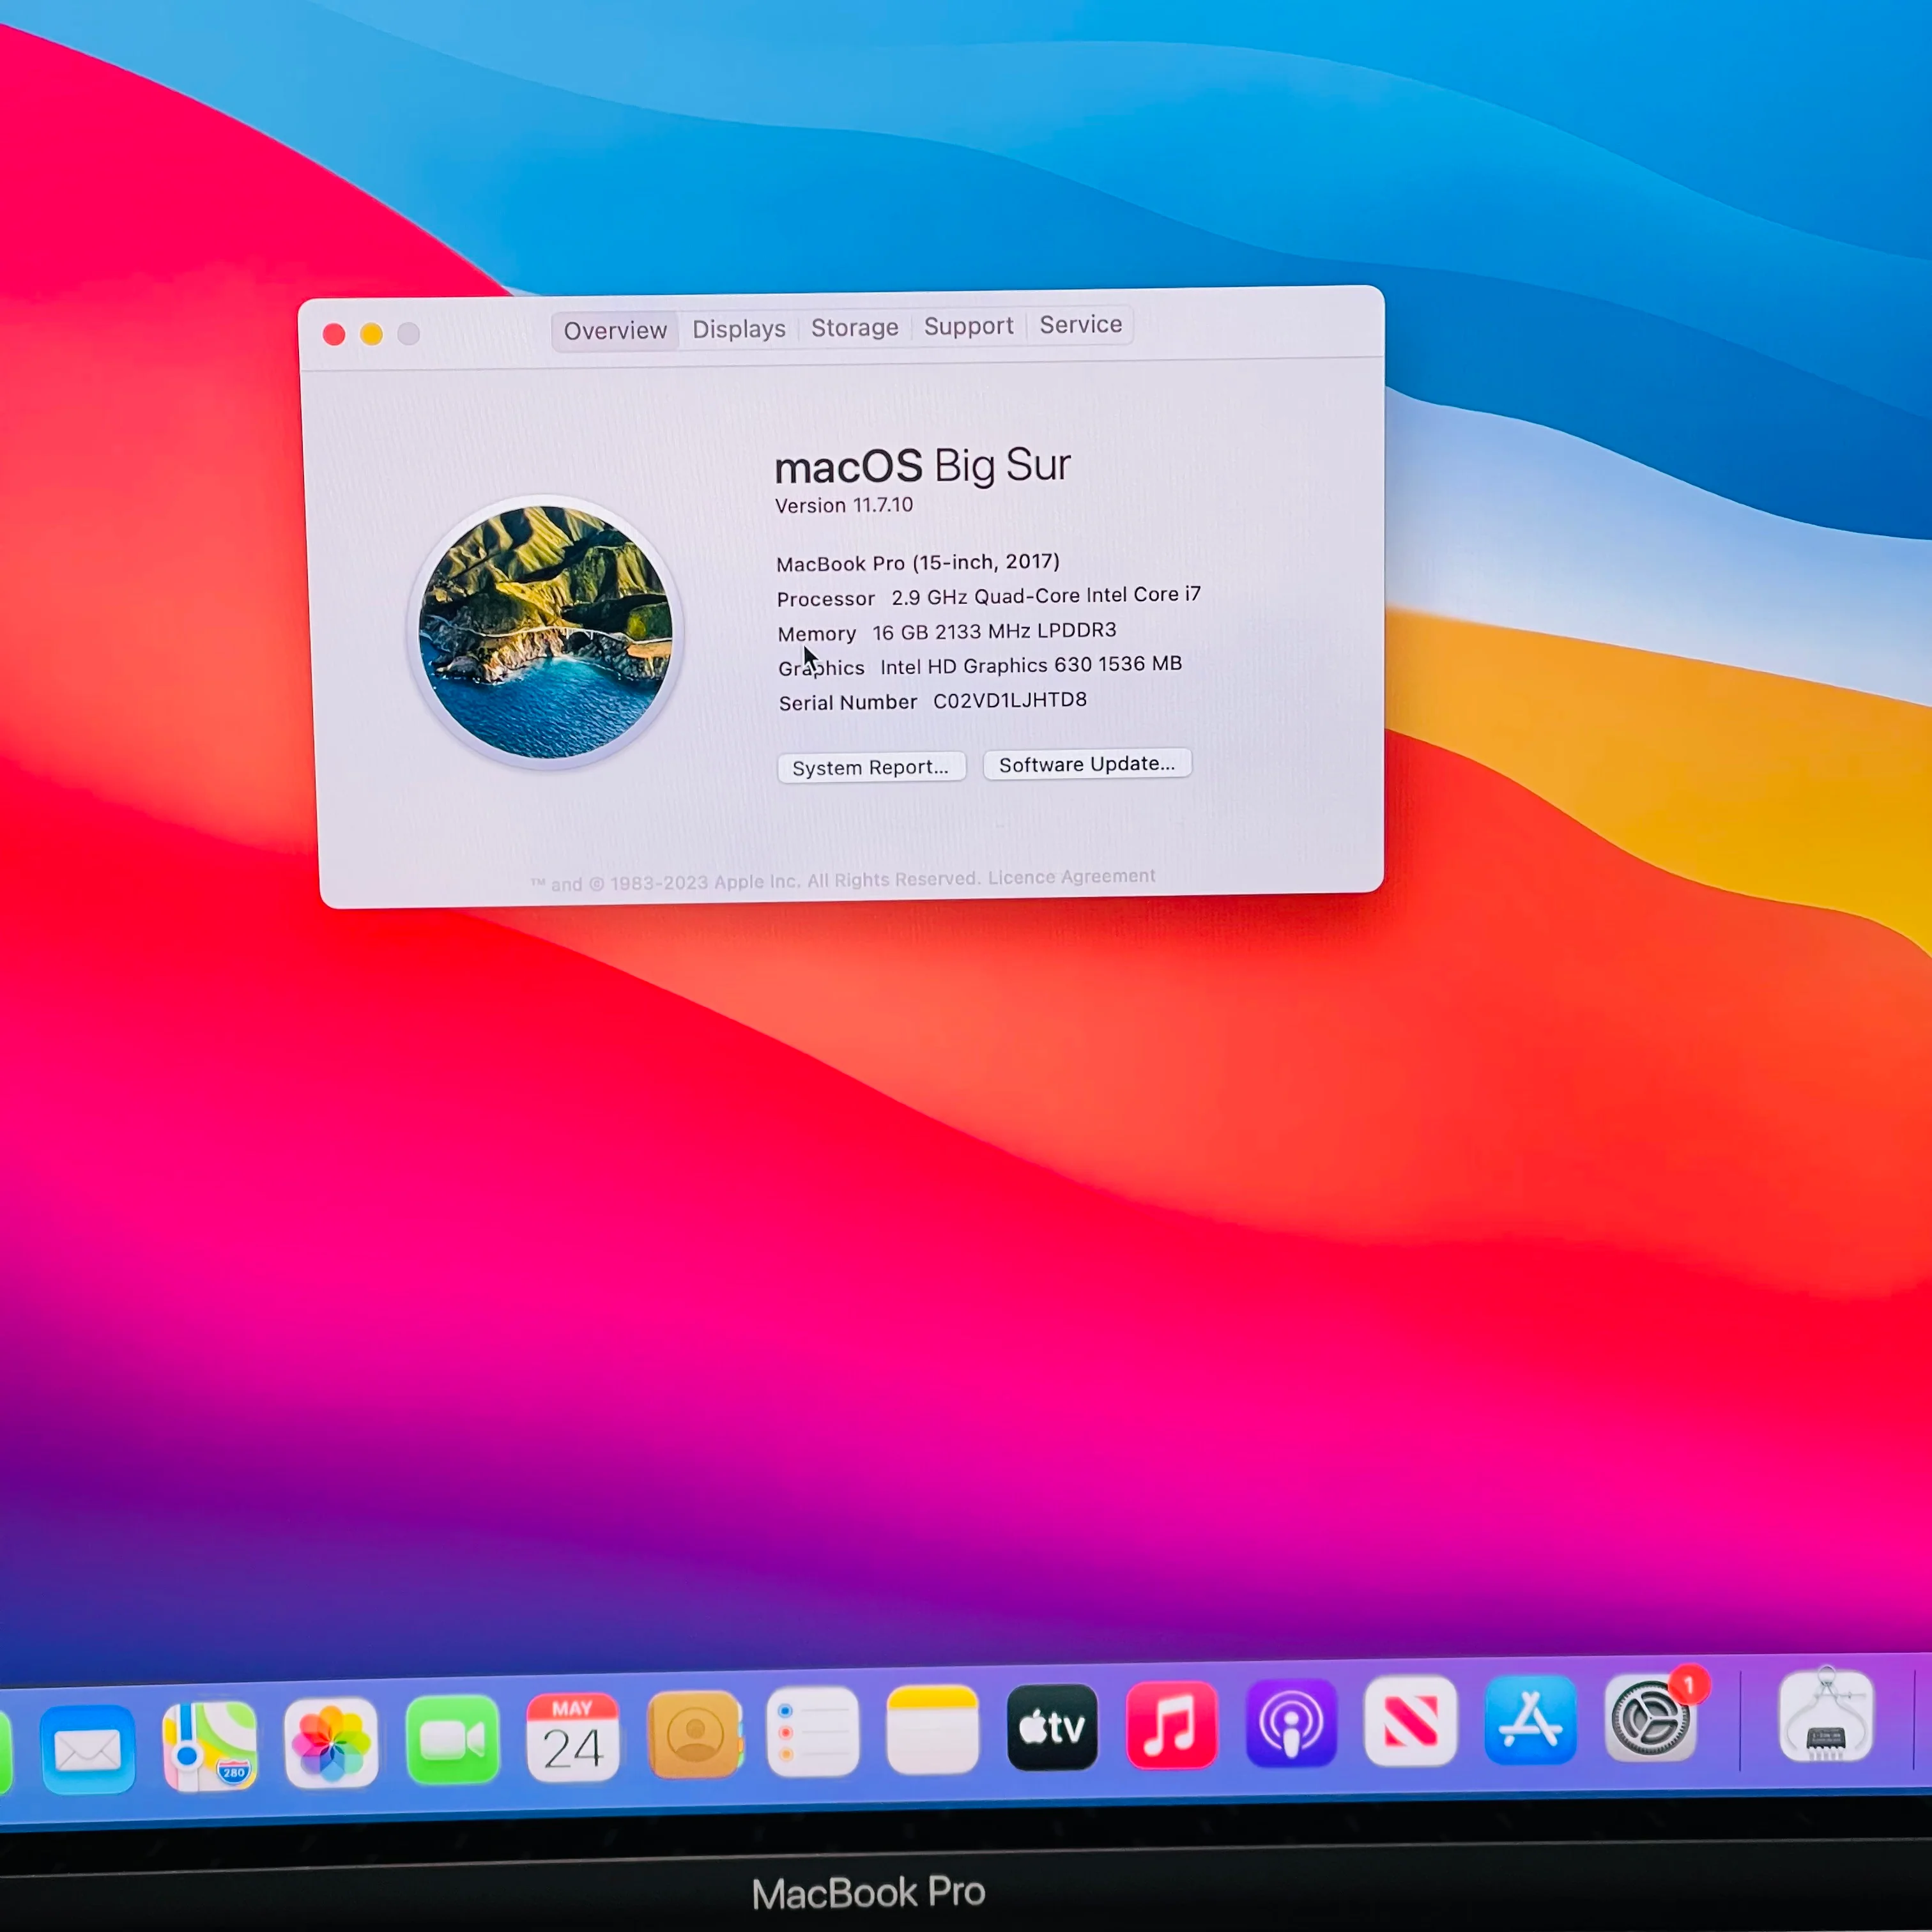
Task: Click the memory value 16 GB 2133 MHz LPDDR3
Action: [995, 631]
